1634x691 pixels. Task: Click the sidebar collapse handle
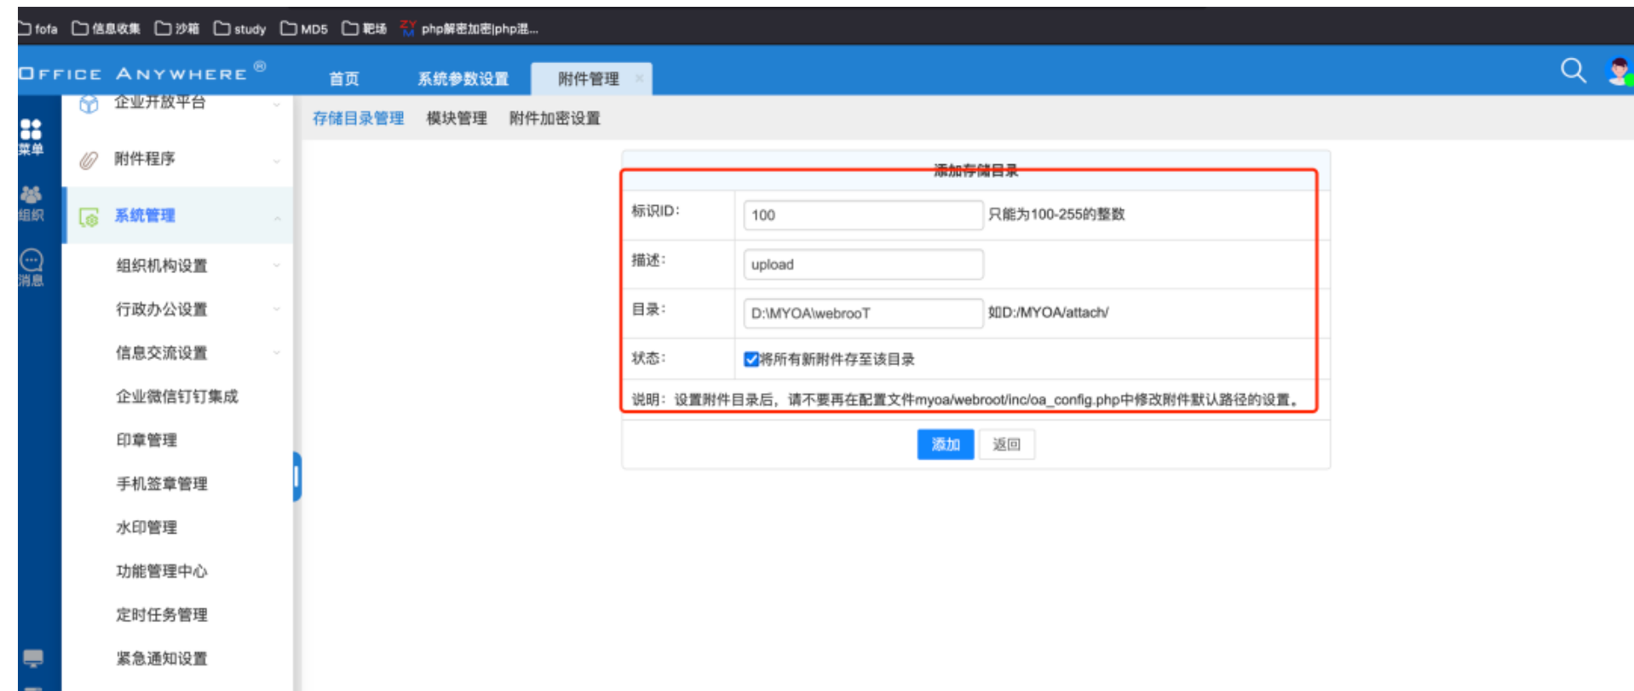[296, 477]
